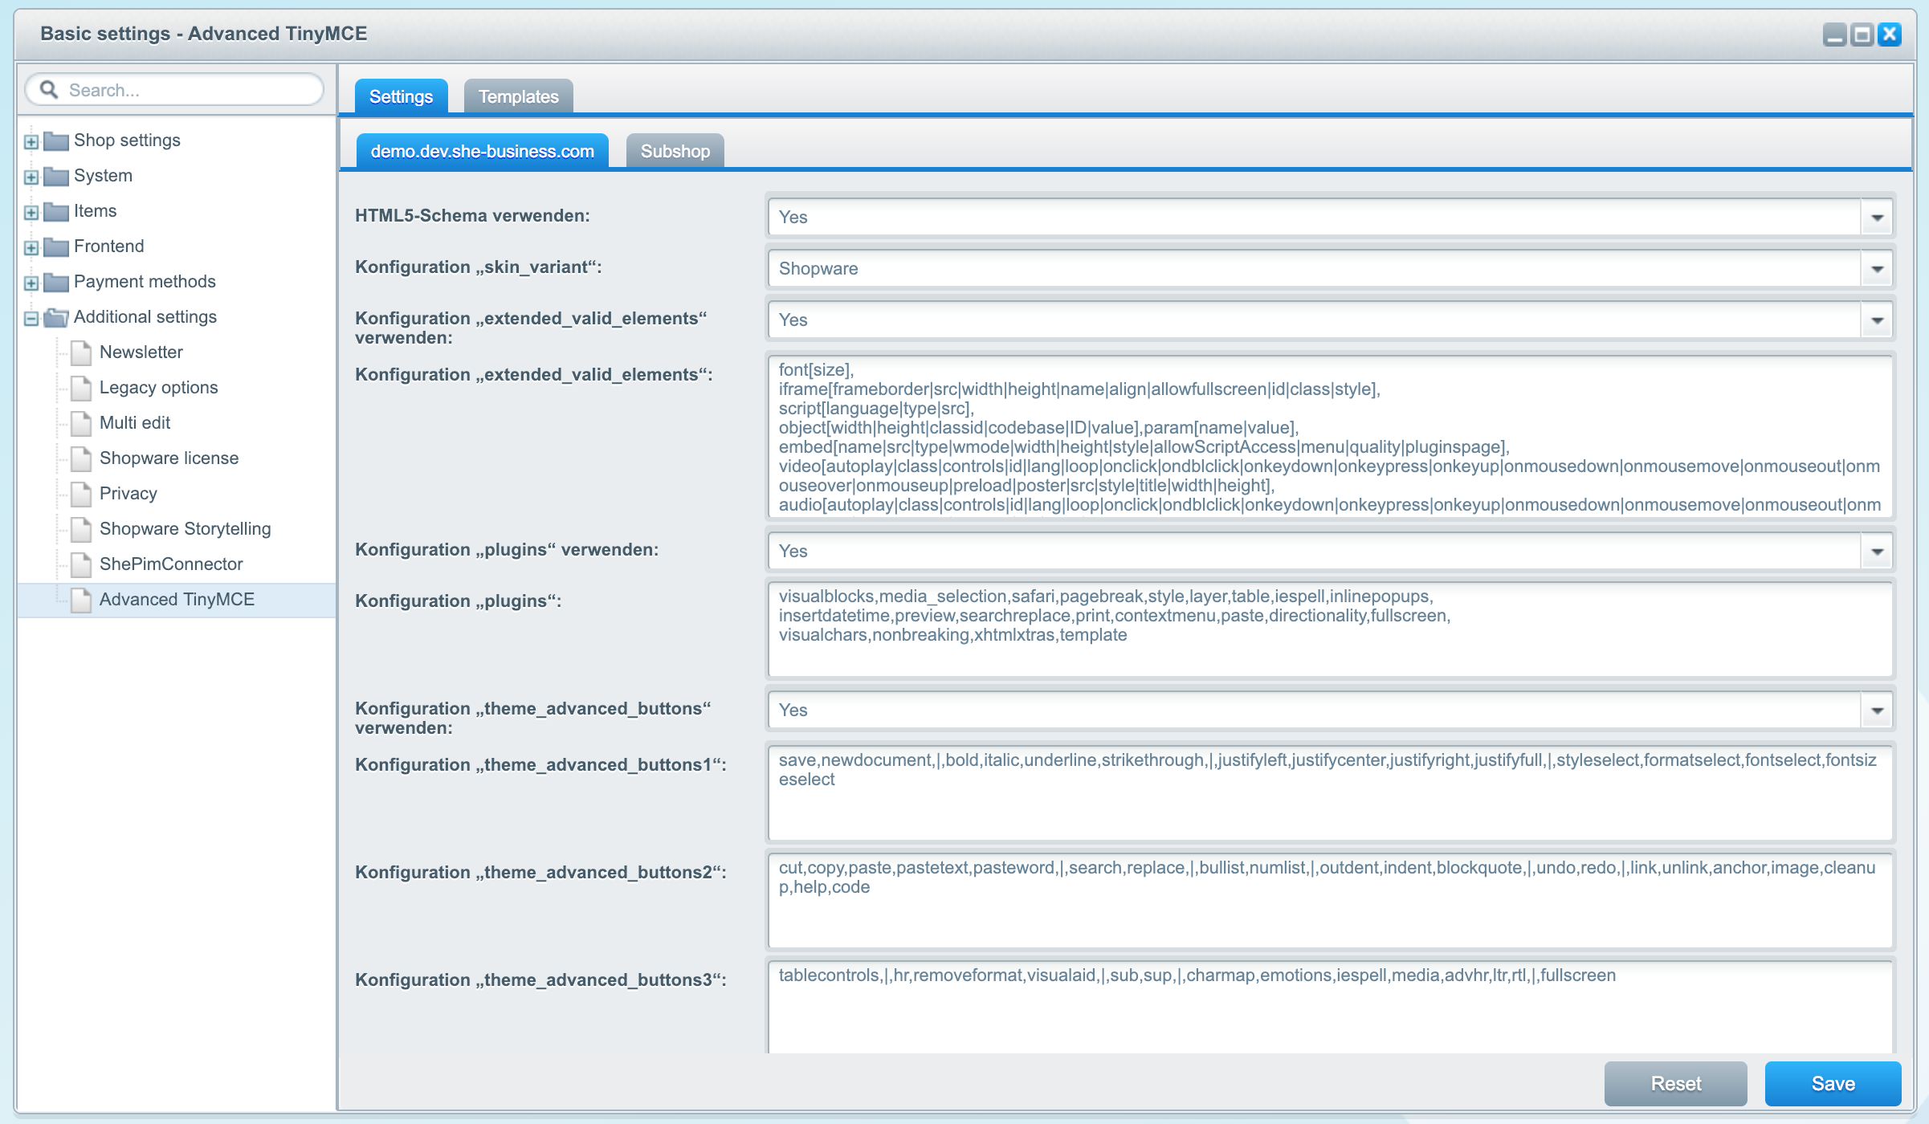Click the Frontend folder icon

click(55, 247)
